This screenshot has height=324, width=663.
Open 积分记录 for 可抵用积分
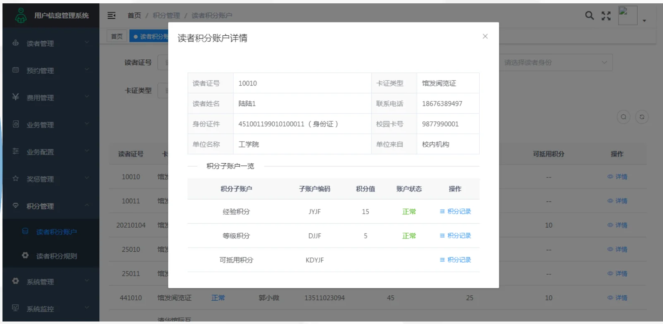coord(455,260)
